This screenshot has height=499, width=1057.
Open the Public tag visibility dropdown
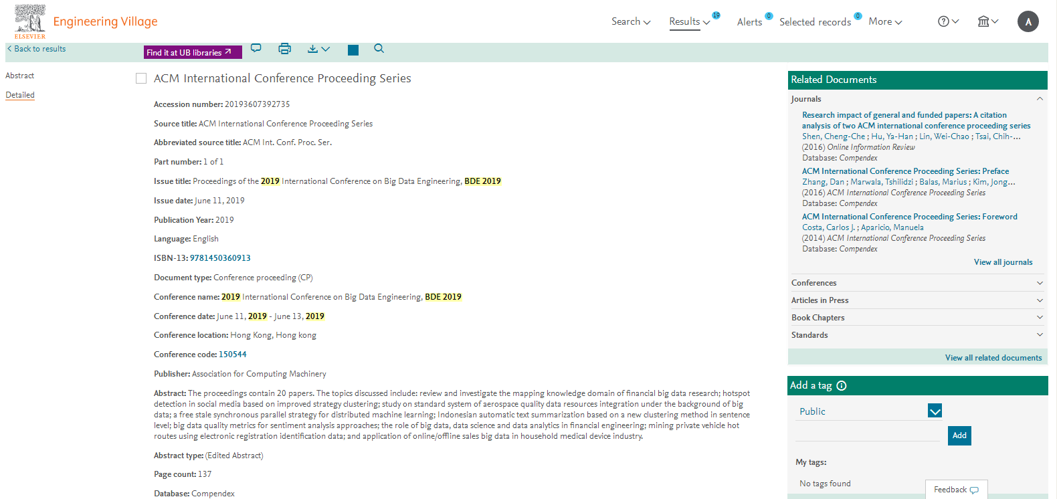(x=935, y=411)
